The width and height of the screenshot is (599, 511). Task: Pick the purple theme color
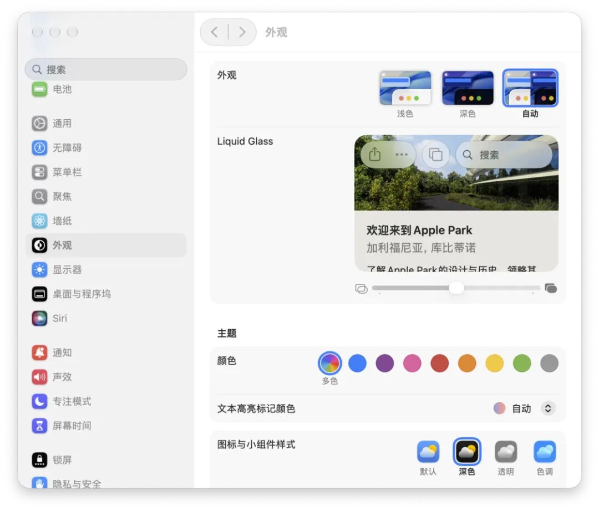coord(385,363)
